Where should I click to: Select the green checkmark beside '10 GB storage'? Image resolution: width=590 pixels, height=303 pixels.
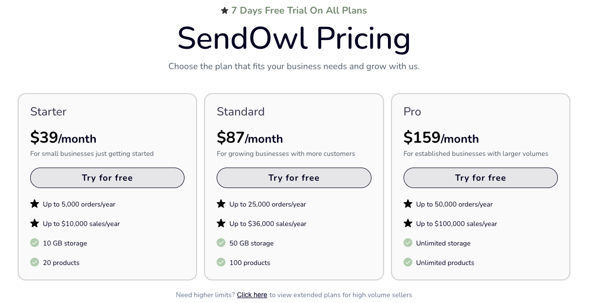(35, 243)
